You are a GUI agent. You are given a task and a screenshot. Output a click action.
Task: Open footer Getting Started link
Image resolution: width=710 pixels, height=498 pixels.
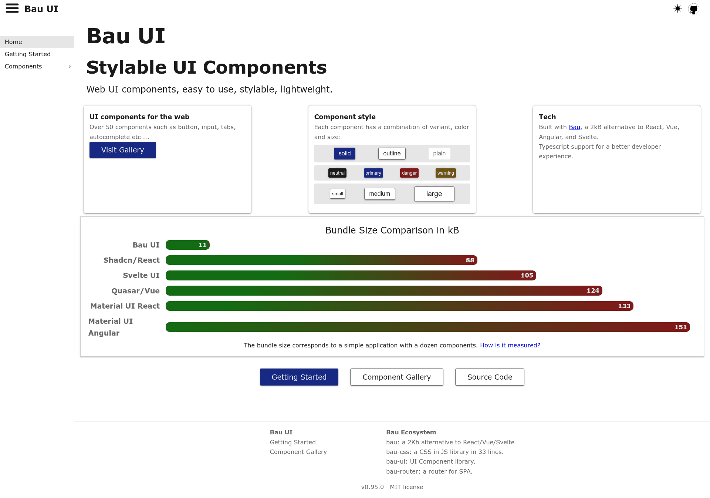point(293,442)
